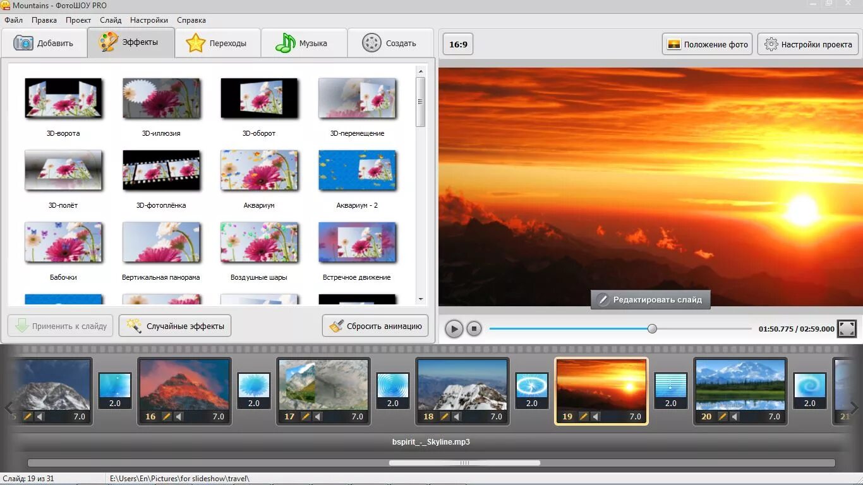Click the playback progress slider handle

[x=652, y=328]
